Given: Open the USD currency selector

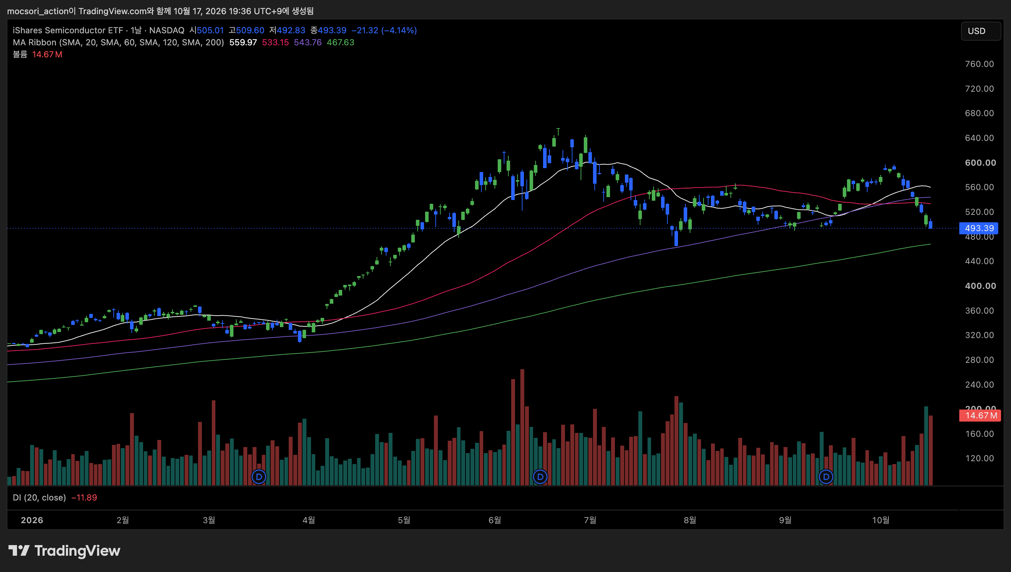Looking at the screenshot, I should (981, 31).
